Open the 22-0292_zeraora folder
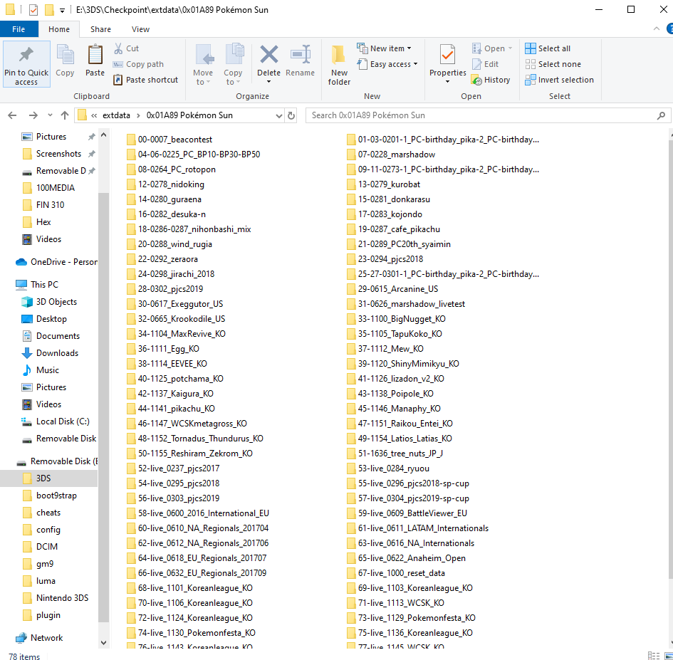 point(163,259)
